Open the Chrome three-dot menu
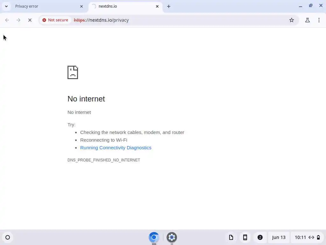This screenshot has height=245, width=326. [319, 20]
